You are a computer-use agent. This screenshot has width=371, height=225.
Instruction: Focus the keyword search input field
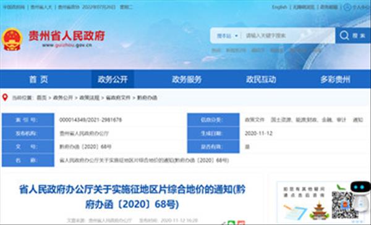[288, 36]
